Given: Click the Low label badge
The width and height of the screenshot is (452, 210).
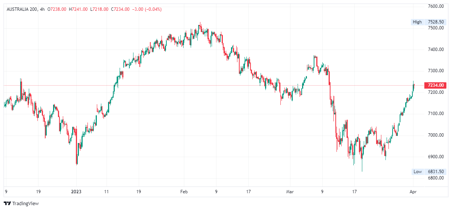Looking at the screenshot, I should pos(417,172).
